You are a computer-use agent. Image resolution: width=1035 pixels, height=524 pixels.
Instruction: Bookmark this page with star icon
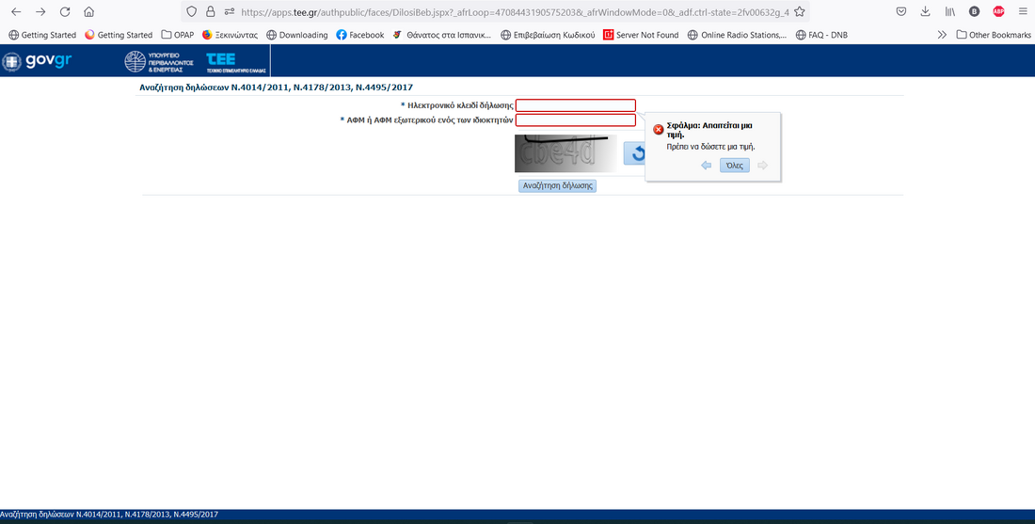click(x=799, y=12)
